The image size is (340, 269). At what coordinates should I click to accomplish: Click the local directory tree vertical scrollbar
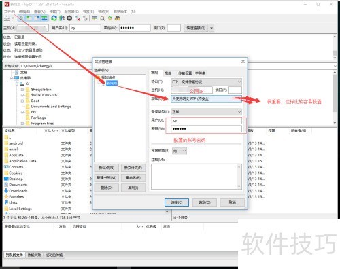click(x=335, y=97)
